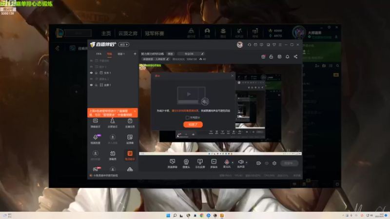Add a 摄像头 camera source
390x219 pixels.
[186, 164]
